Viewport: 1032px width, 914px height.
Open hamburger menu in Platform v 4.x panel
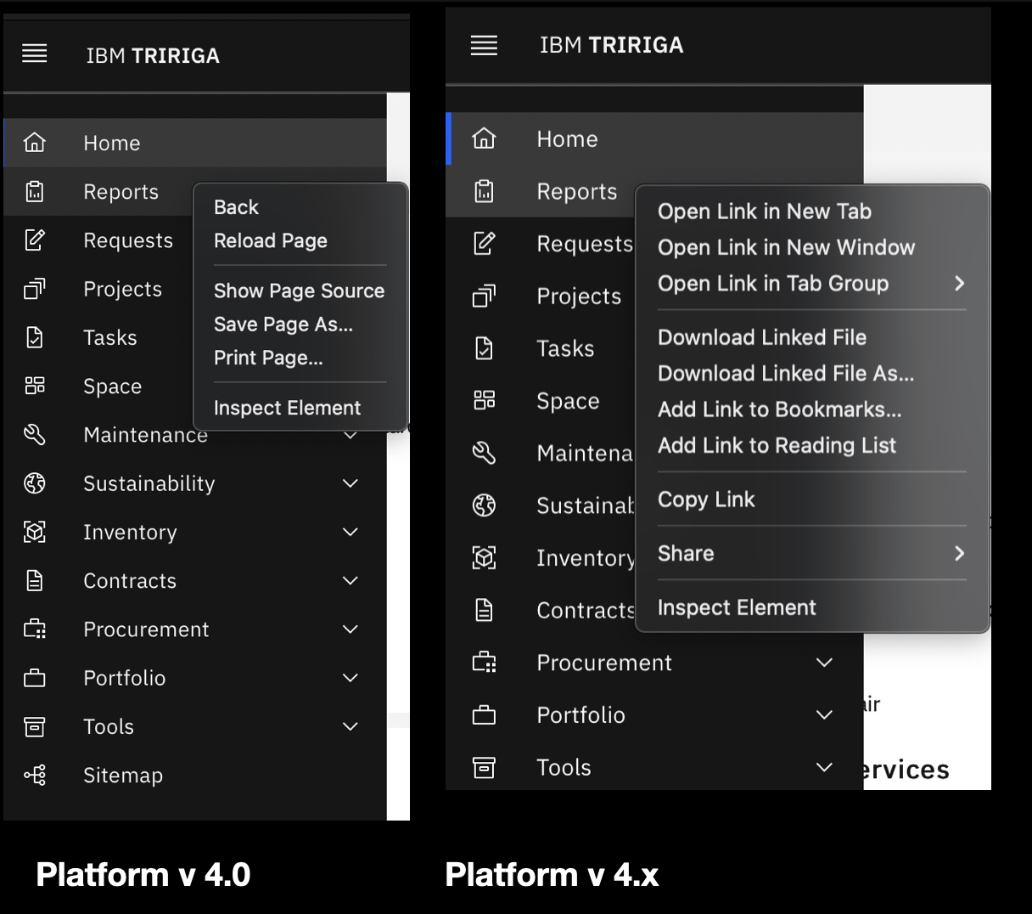(x=484, y=45)
